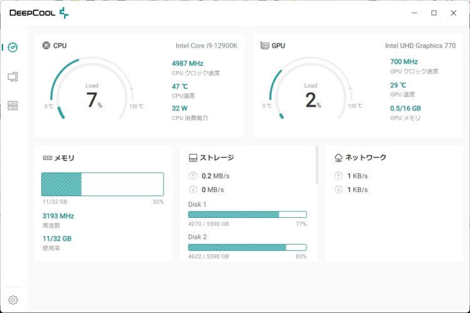Click the GPU card icon
Viewport: 470px width, 313px height.
pos(264,46)
